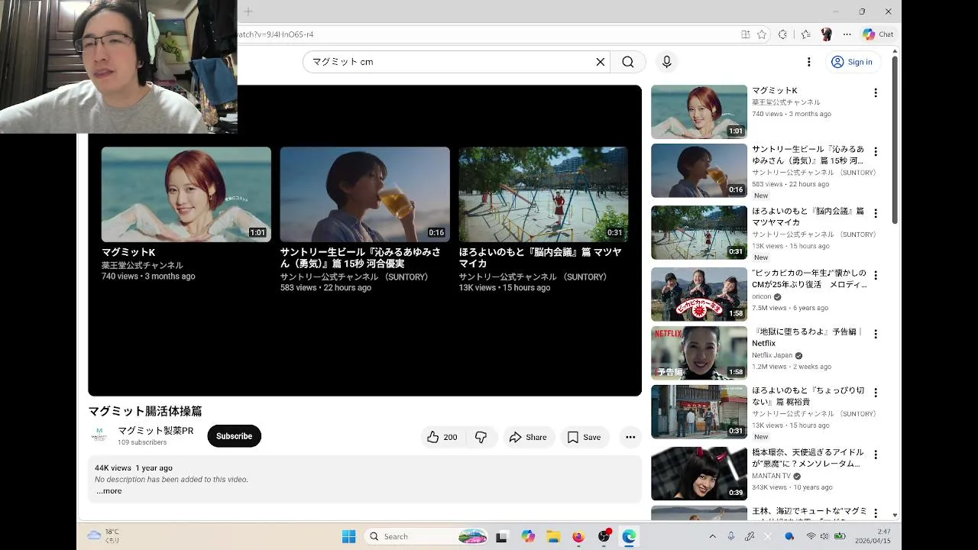Open OBS Studio taskbar icon
Image resolution: width=978 pixels, height=550 pixels.
tap(604, 536)
